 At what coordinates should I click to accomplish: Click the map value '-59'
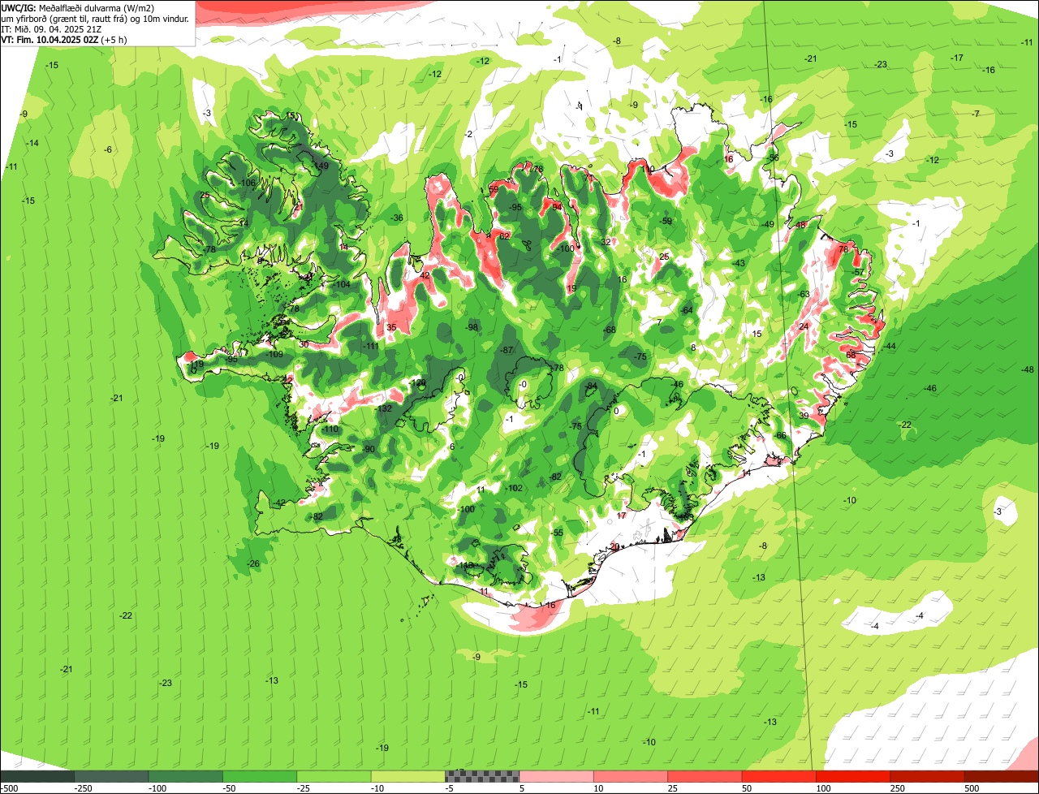coord(666,222)
